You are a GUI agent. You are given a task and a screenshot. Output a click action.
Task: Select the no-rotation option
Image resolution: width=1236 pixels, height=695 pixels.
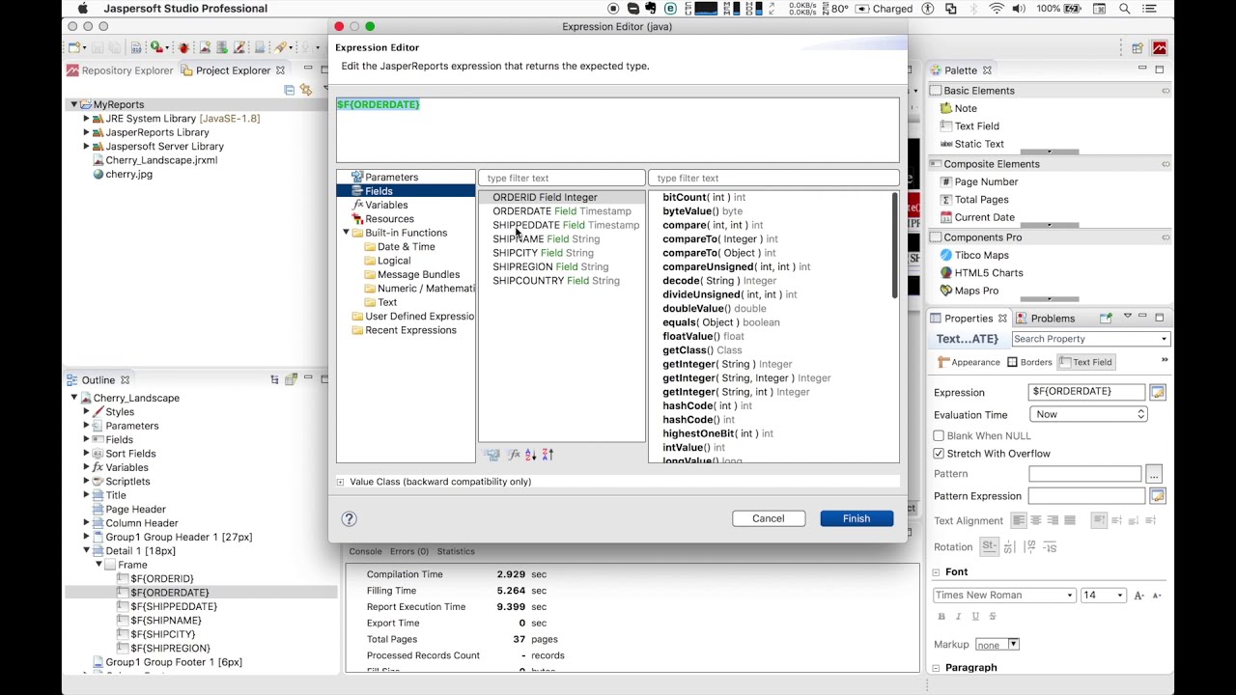[989, 546]
